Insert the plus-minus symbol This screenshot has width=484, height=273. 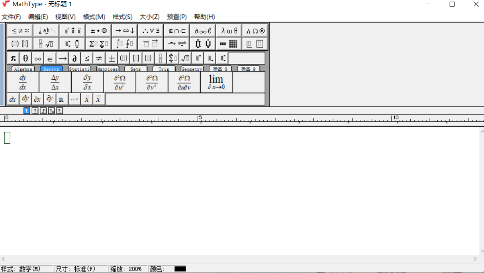click(x=111, y=58)
